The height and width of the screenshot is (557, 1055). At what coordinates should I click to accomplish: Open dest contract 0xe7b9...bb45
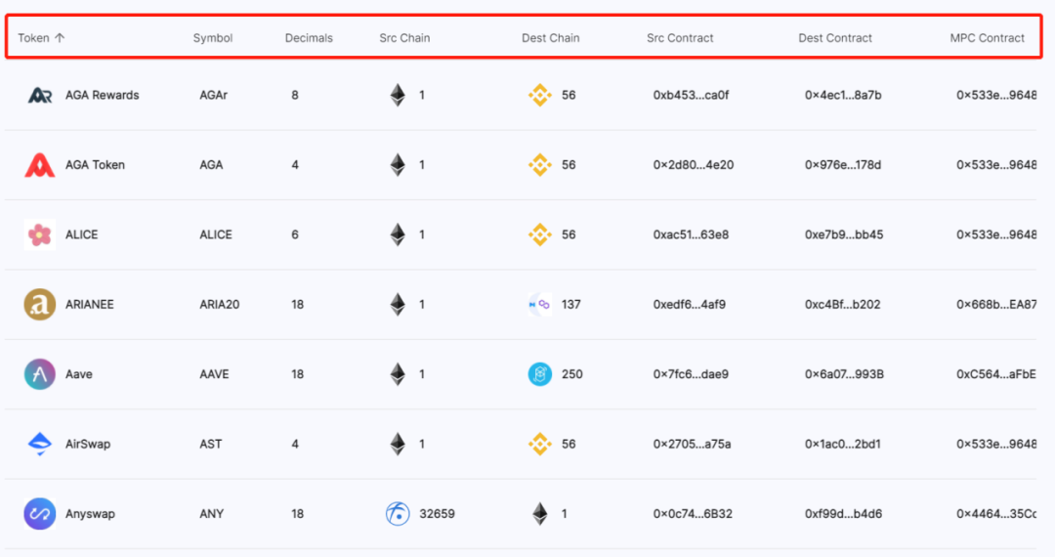(844, 235)
